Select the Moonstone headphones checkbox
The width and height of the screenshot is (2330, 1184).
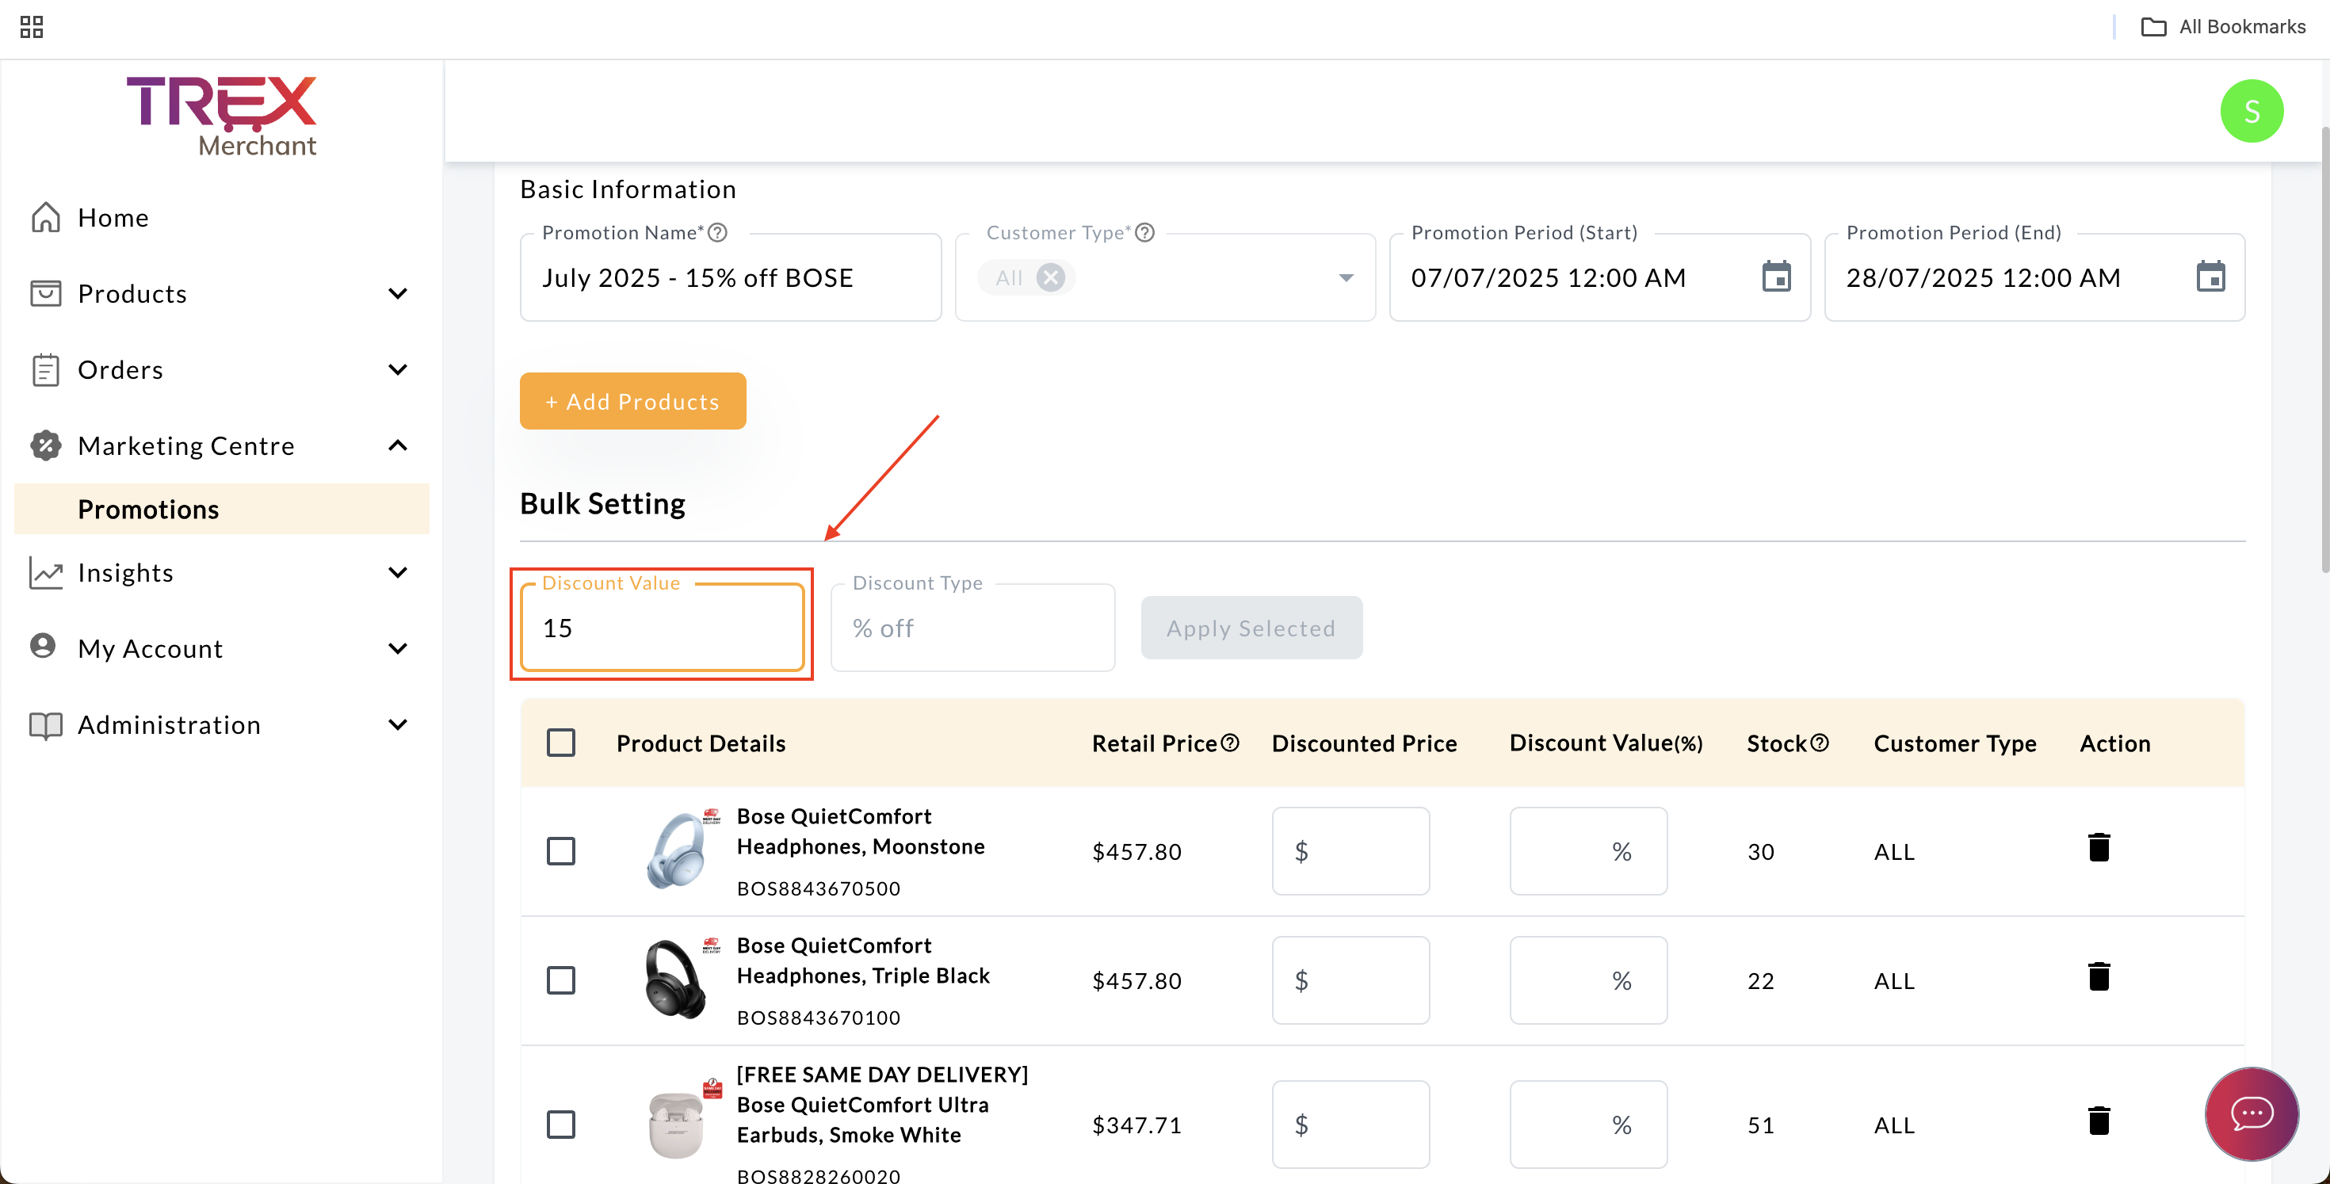(x=561, y=851)
